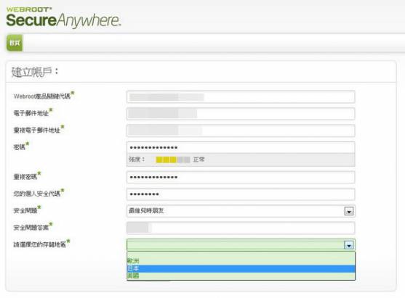Click the green home tab button

[15, 43]
